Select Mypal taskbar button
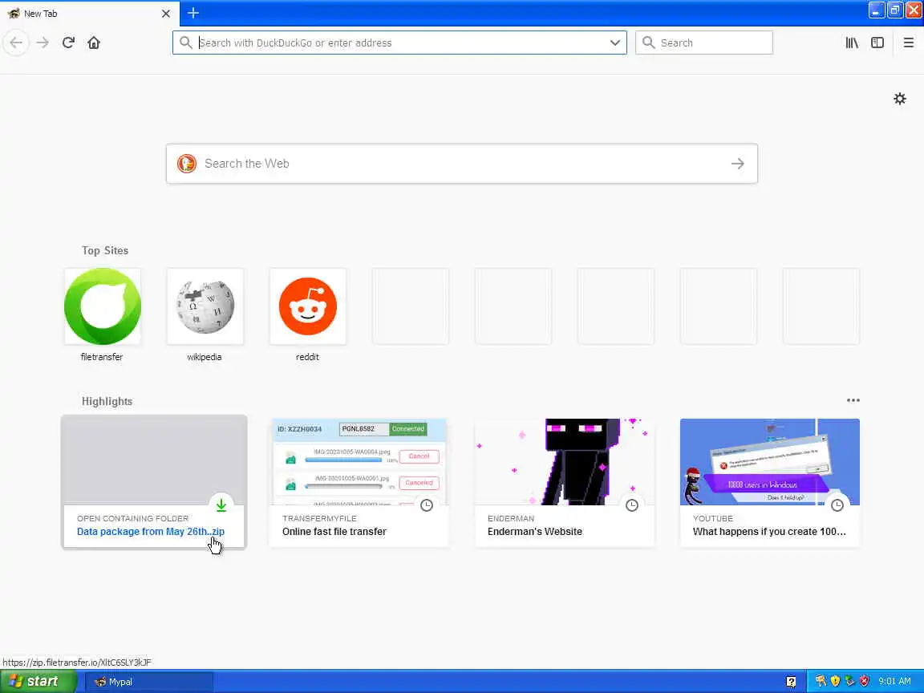Screen dimensions: 924x693 pos(150,682)
